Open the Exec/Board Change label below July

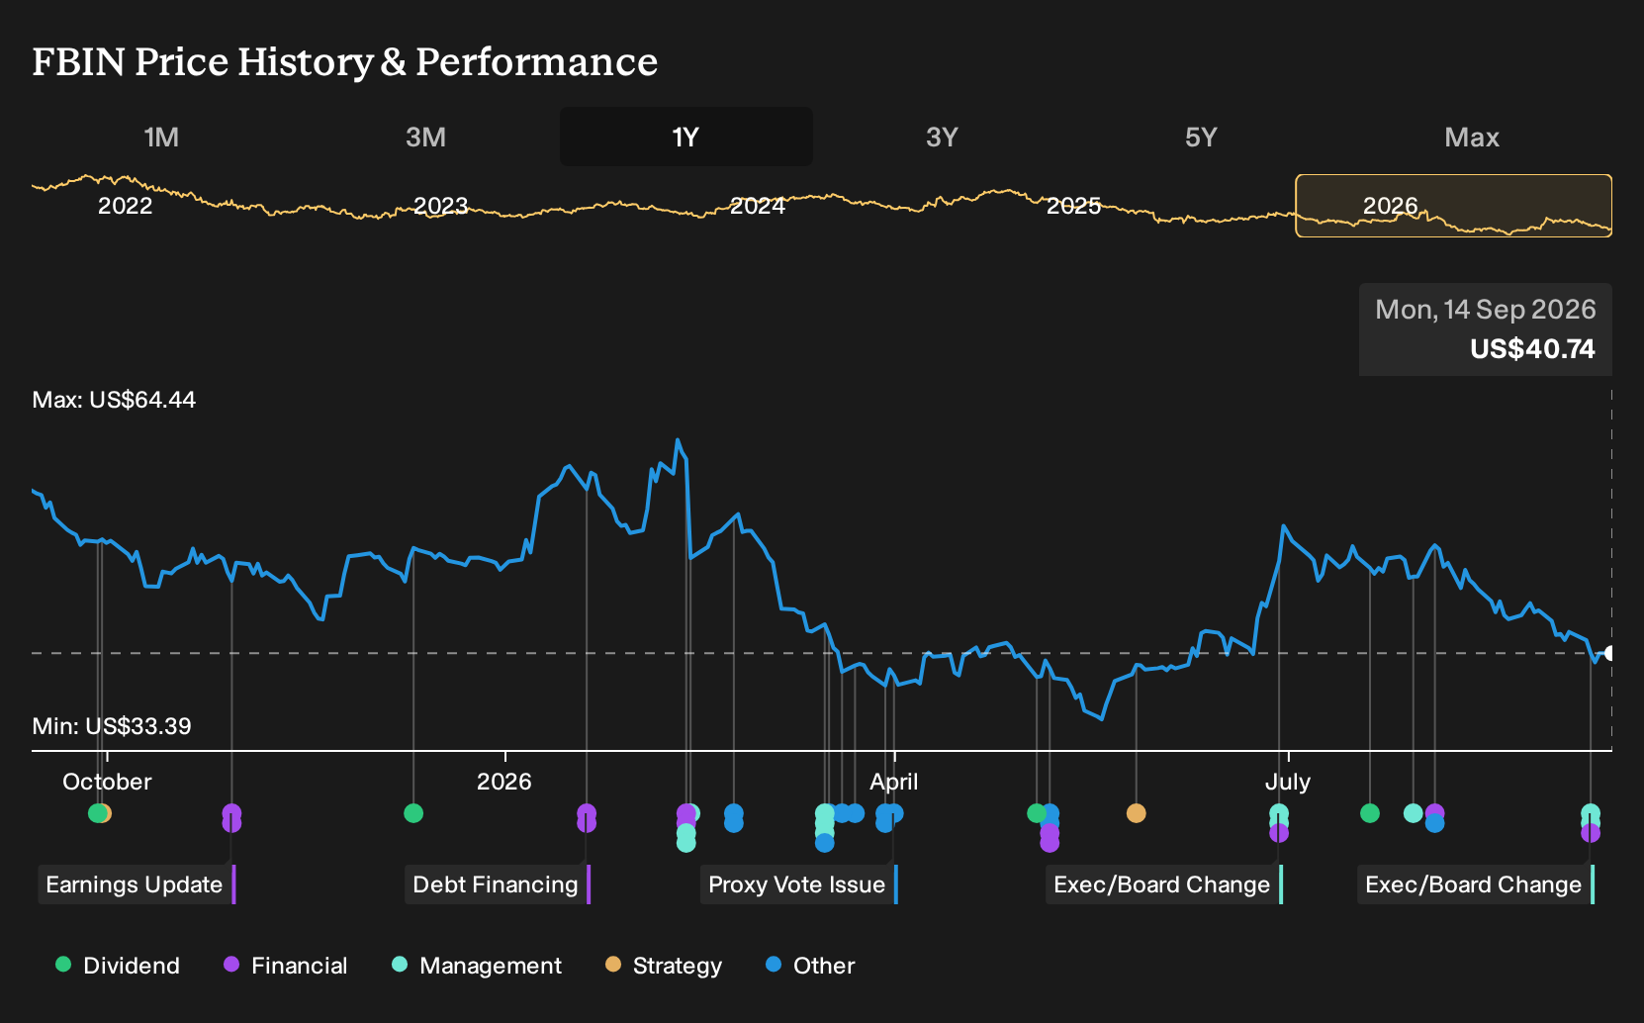coord(1164,884)
